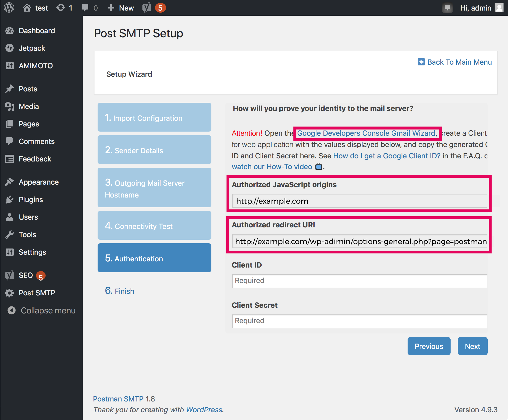Open Jetpack from the sidebar icon
The width and height of the screenshot is (508, 420).
tap(10, 48)
